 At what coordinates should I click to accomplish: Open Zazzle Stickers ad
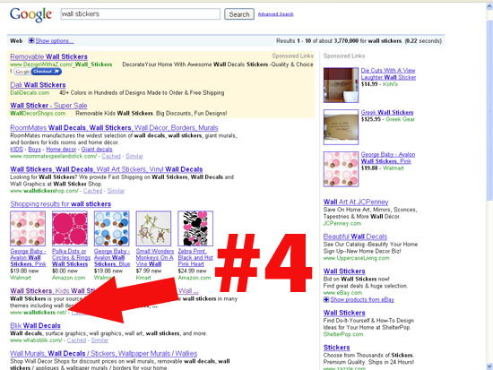tap(336, 348)
